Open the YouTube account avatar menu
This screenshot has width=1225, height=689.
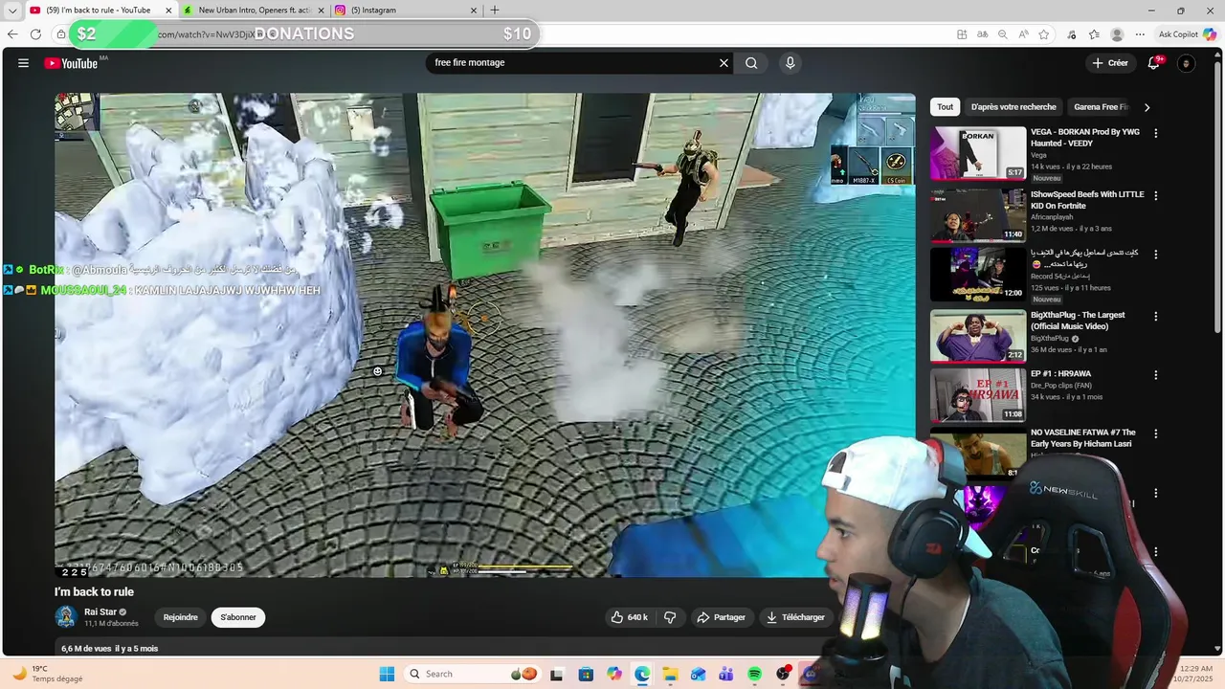[x=1187, y=63]
